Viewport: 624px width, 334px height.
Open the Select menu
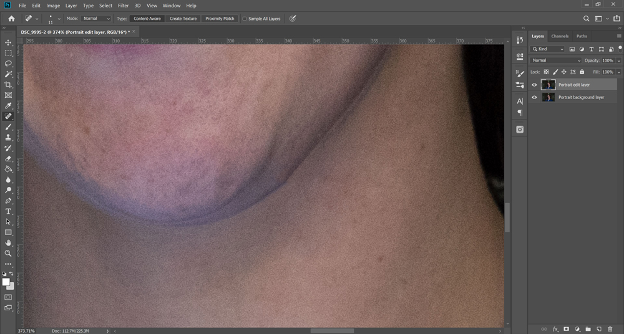pos(105,6)
